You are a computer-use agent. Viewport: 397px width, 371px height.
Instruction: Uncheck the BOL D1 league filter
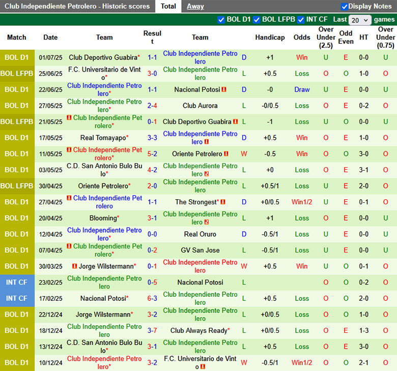221,20
